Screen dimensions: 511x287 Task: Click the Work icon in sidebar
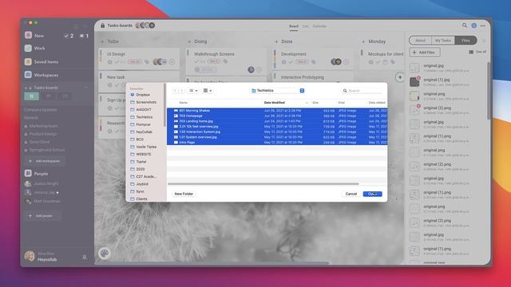[29, 48]
